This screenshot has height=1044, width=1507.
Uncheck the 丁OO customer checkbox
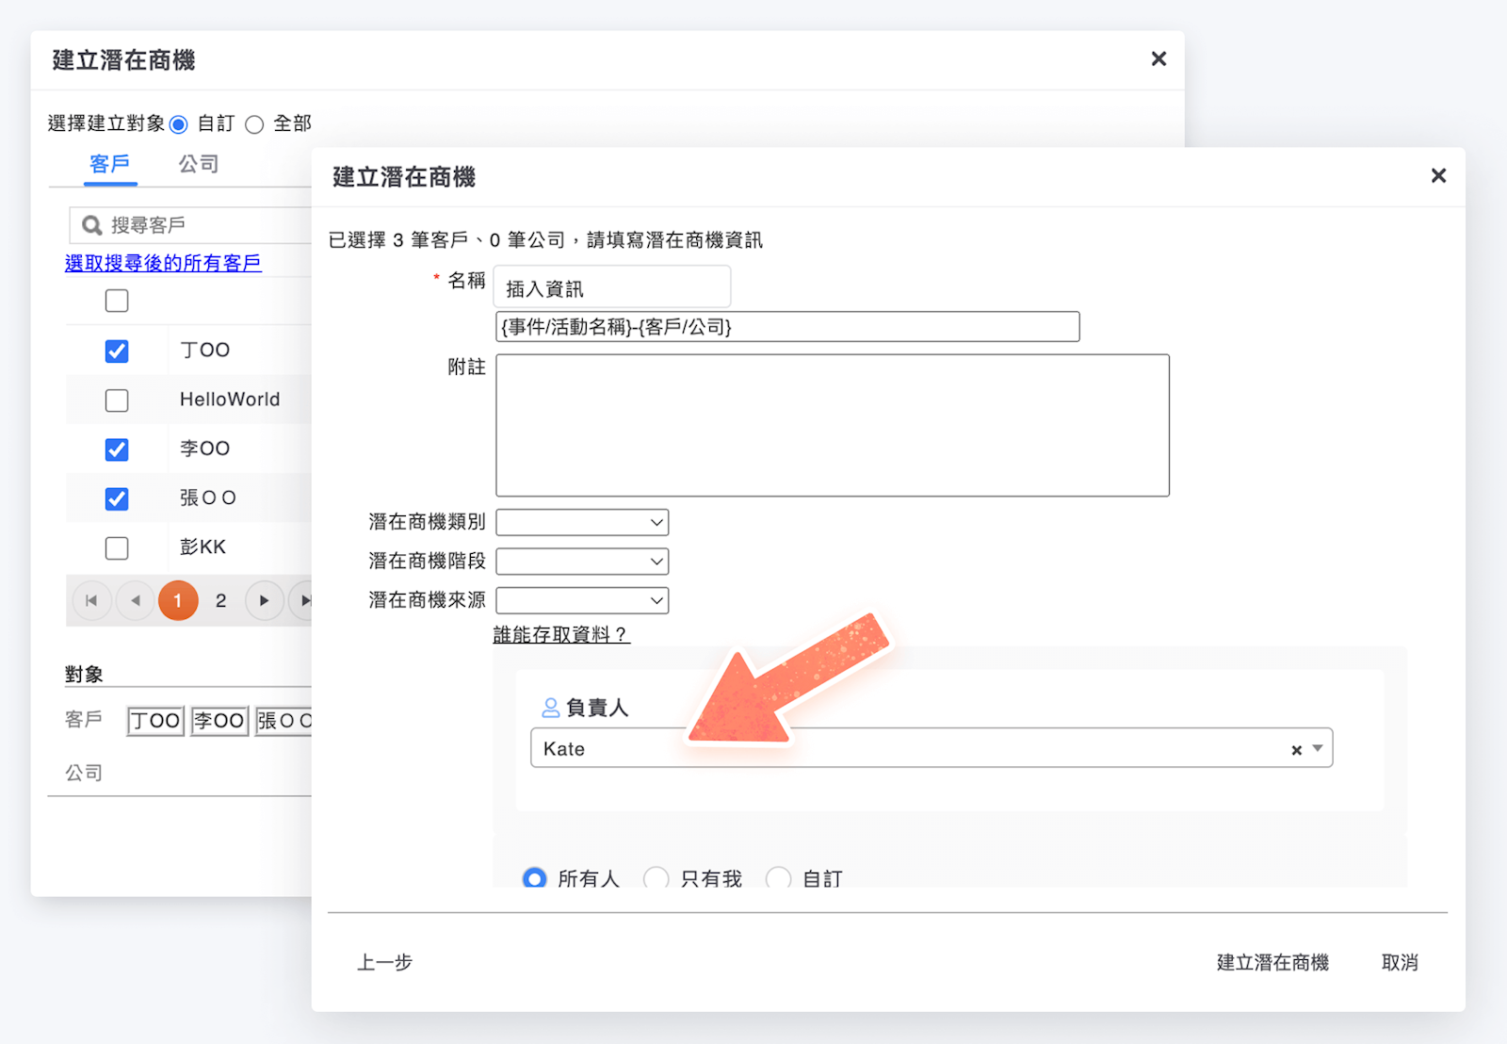(x=117, y=351)
